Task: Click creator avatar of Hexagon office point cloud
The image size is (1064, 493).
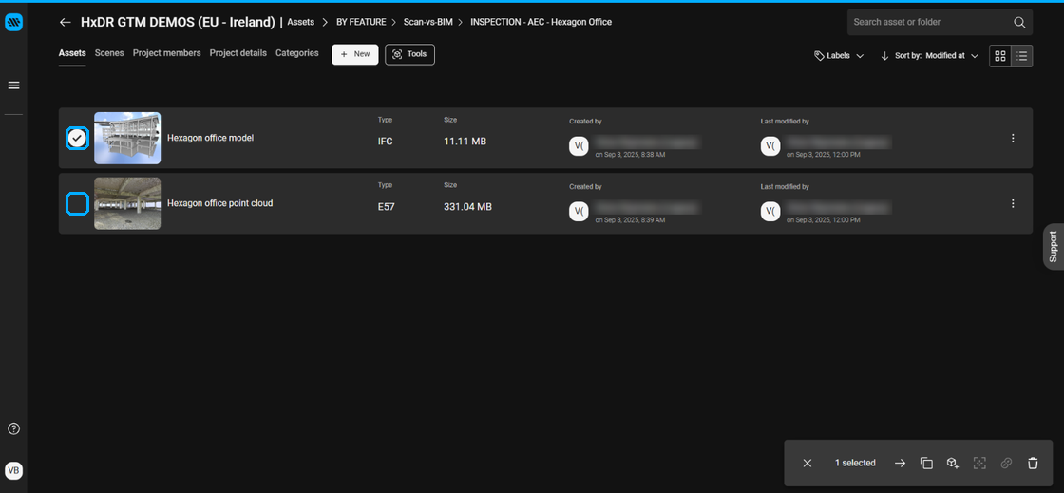Action: 579,212
